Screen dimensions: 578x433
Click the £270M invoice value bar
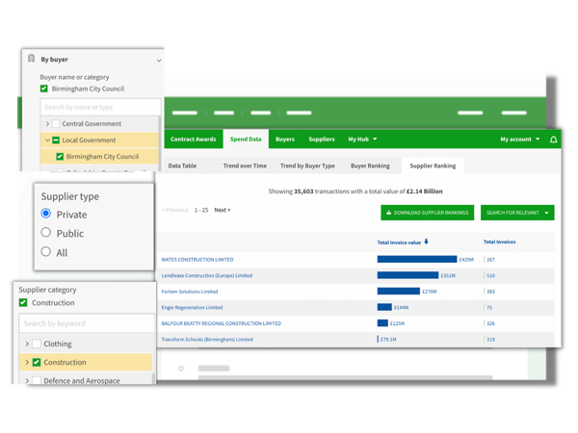coord(399,292)
